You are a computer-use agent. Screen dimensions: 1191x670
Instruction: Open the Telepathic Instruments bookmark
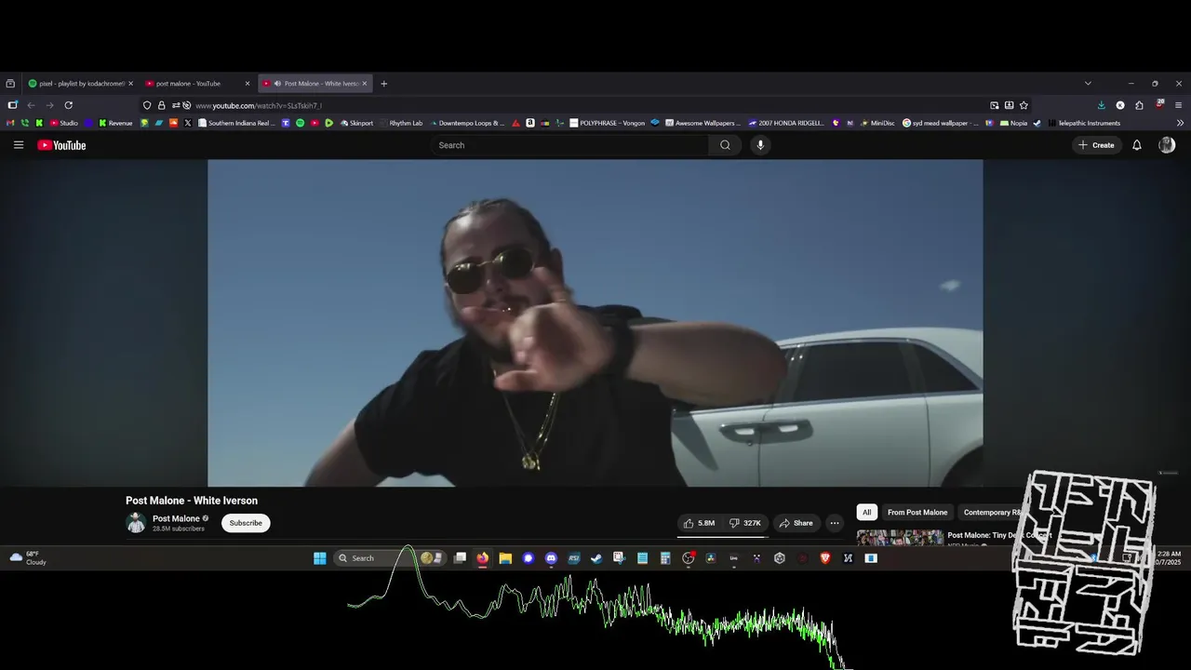tap(1084, 123)
